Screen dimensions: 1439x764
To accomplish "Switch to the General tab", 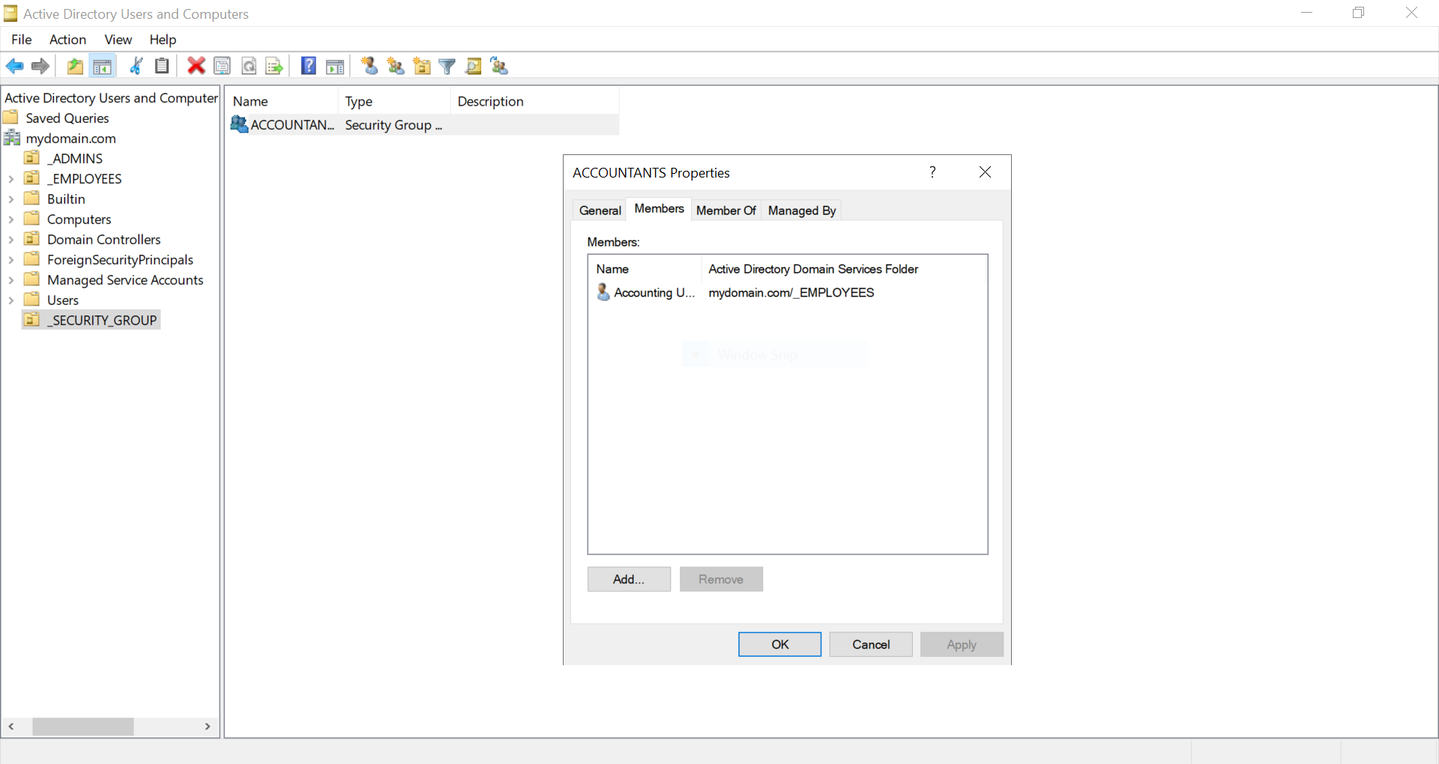I will coord(600,210).
